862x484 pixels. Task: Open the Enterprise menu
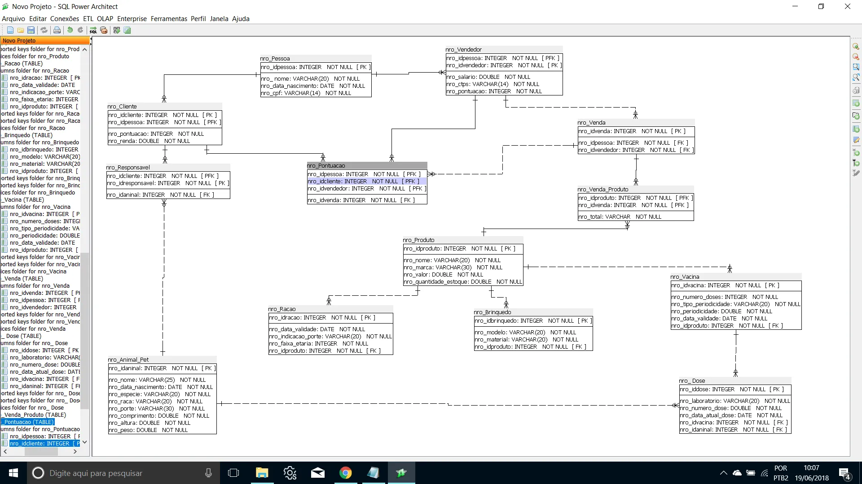coord(132,19)
